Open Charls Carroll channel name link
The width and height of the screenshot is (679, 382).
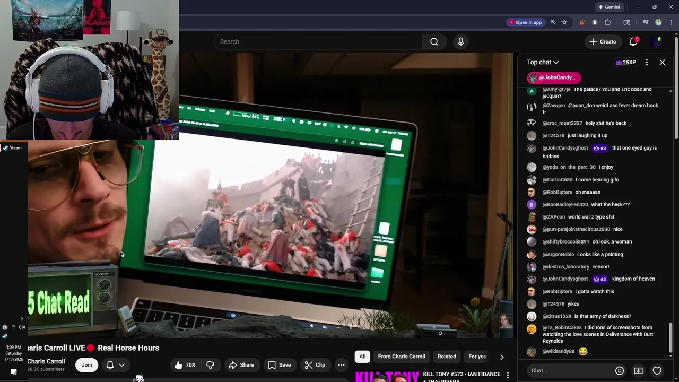(46, 361)
